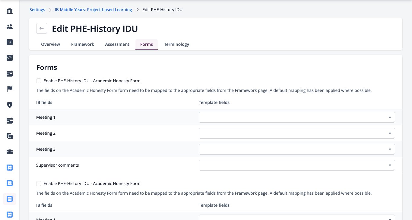
Task: Open the Meeting 3 template field dropdown
Action: coord(297,149)
